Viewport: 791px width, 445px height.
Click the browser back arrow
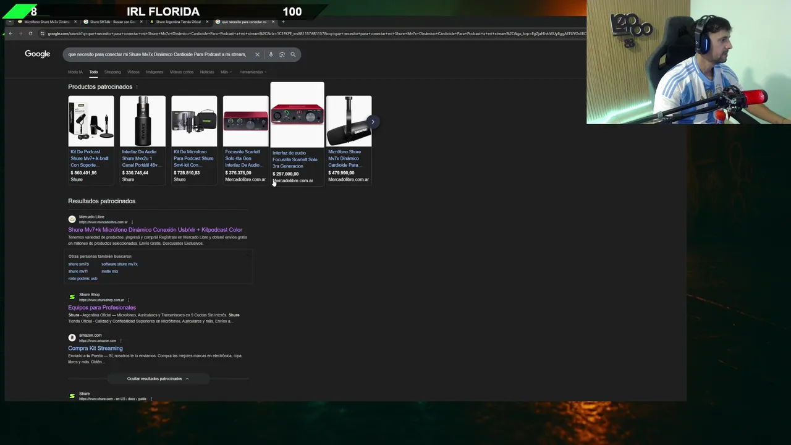coord(11,33)
